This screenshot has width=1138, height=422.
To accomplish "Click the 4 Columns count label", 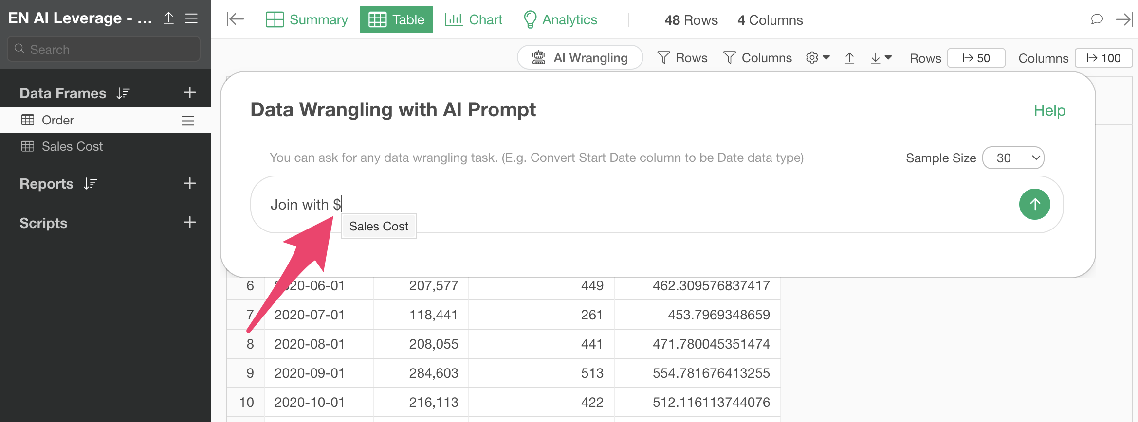I will tap(770, 20).
